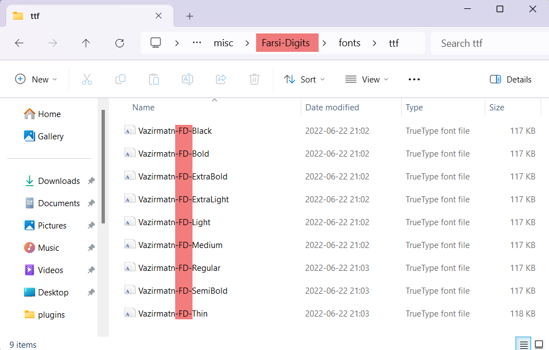Expand the chevron after misc in breadcrumb
The image size is (549, 350).
click(x=247, y=43)
